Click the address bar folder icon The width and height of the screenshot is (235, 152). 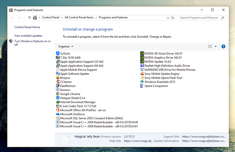[35, 18]
